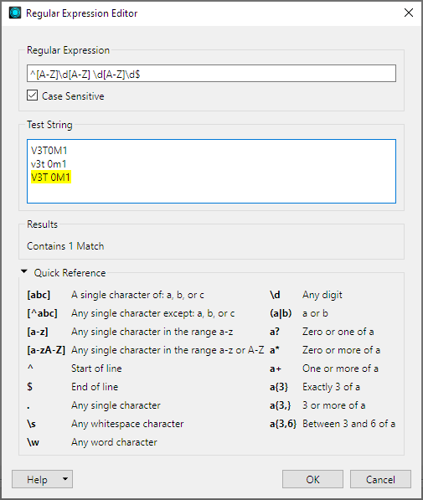Toggle the Case Sensitive checkbox
The image size is (423, 500).
coord(32,95)
